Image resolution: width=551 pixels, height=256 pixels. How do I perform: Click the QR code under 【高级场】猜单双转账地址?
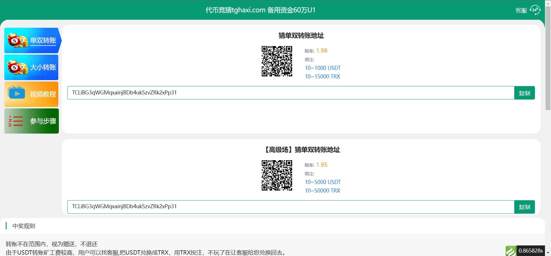coord(277,175)
